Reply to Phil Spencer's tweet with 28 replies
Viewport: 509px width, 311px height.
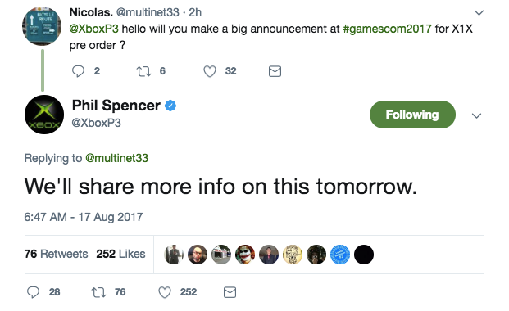33,292
